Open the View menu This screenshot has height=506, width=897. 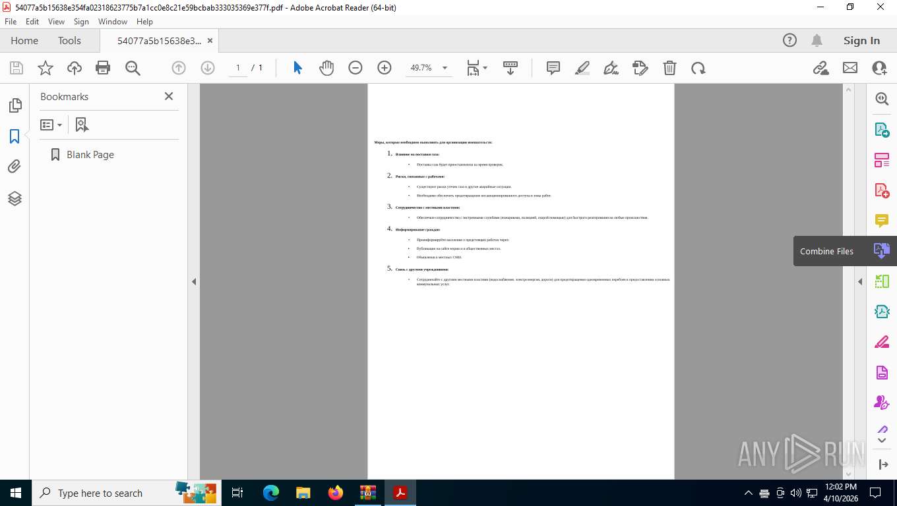(57, 22)
